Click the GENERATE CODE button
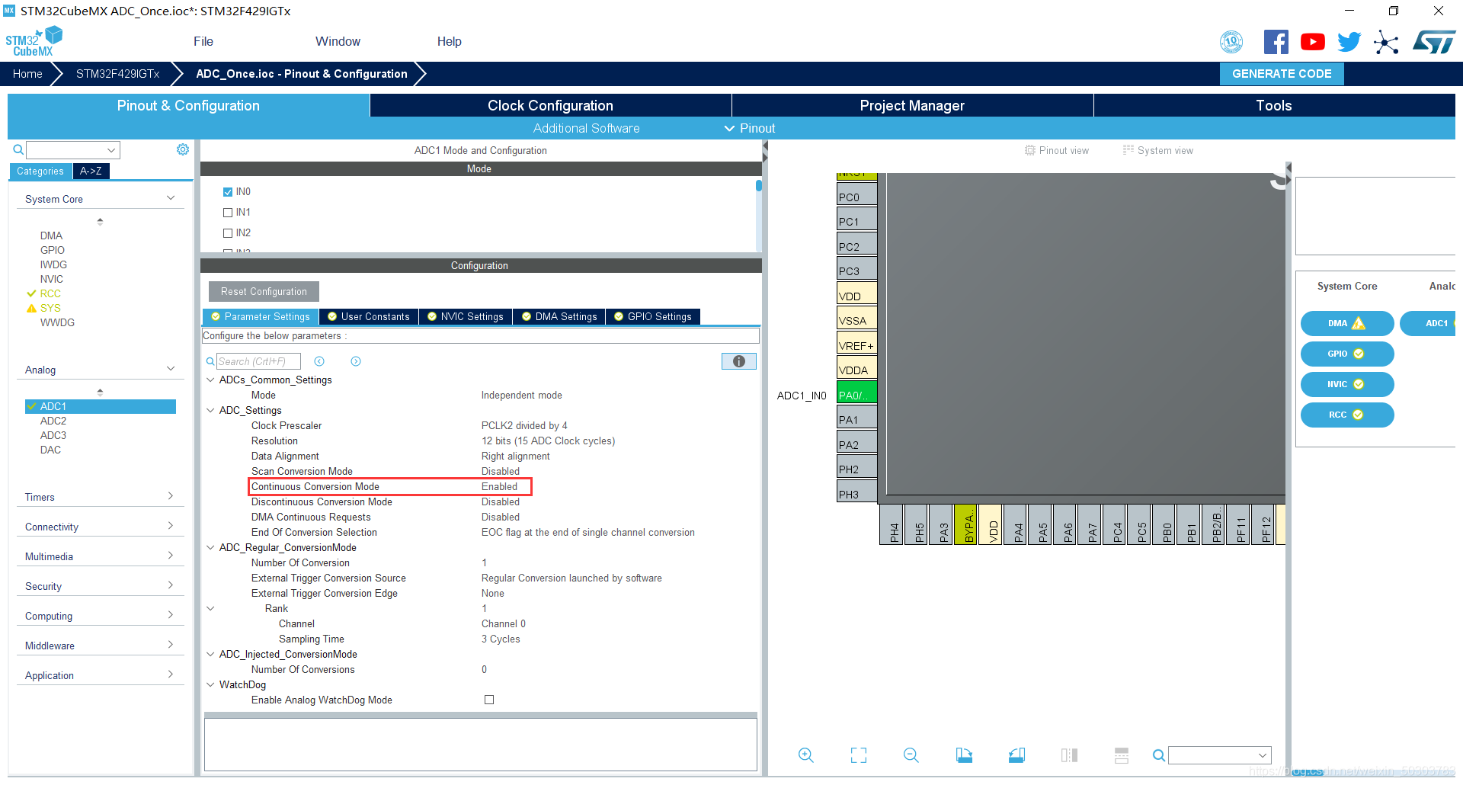The width and height of the screenshot is (1463, 785). [x=1282, y=74]
